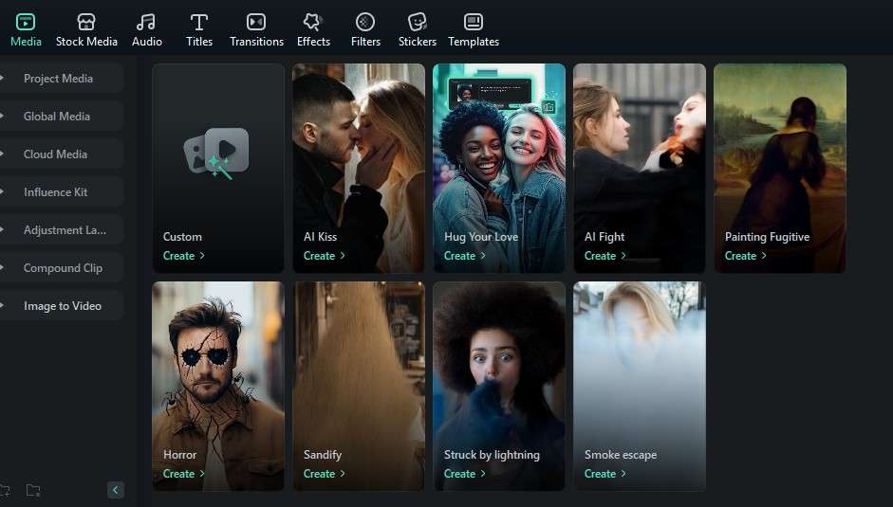Click Create under Sandify
The width and height of the screenshot is (893, 507).
(324, 474)
